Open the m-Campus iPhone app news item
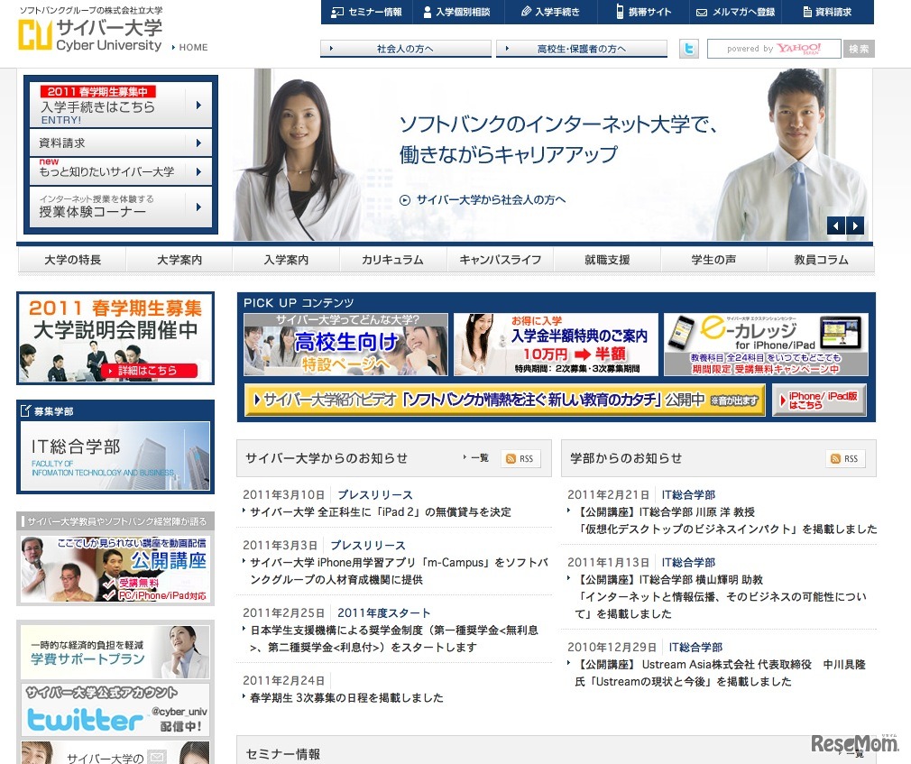 click(400, 571)
